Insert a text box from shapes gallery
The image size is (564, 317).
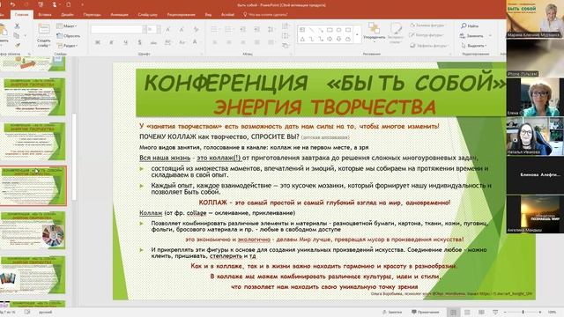coord(302,30)
